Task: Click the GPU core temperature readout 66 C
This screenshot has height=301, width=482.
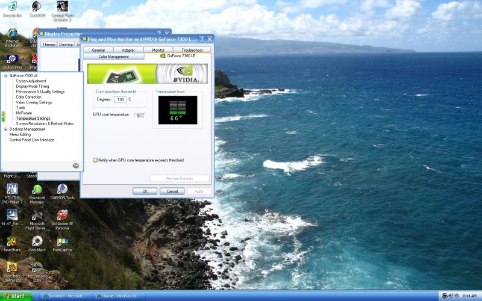Action: click(140, 116)
